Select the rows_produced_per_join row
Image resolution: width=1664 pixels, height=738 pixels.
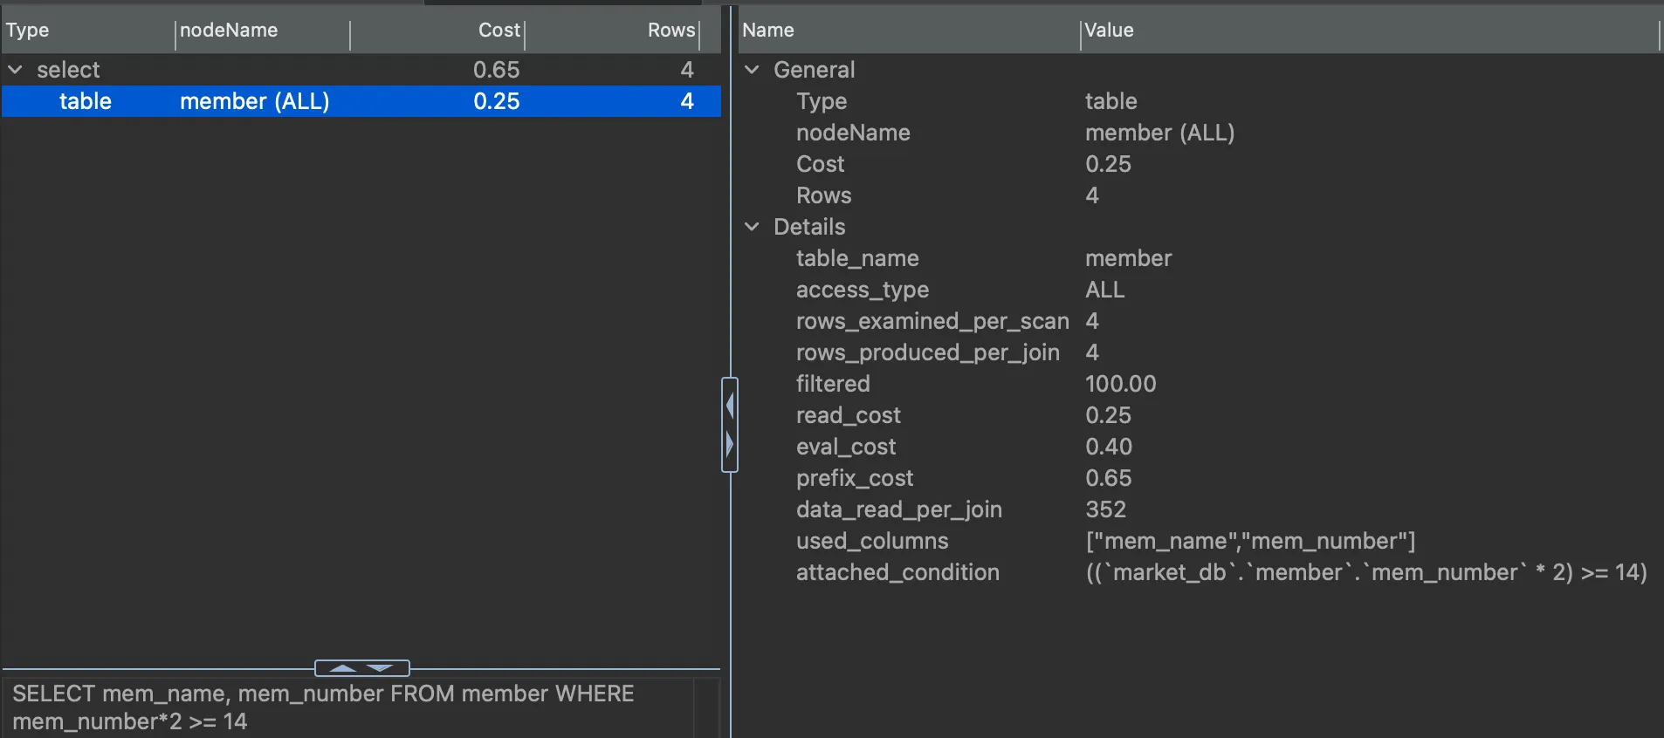1200,352
